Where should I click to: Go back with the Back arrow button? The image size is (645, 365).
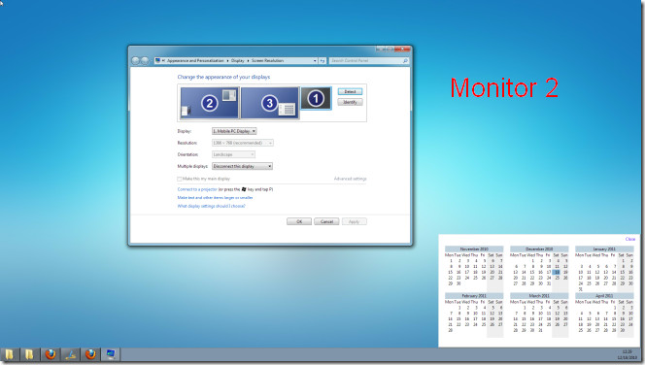click(x=135, y=61)
